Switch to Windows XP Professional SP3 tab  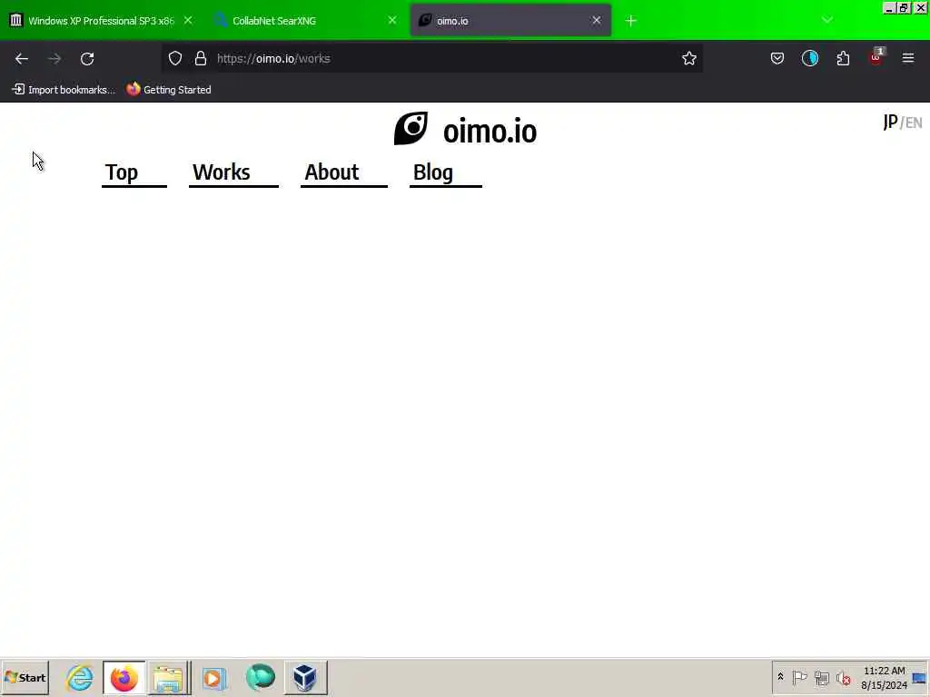(102, 21)
